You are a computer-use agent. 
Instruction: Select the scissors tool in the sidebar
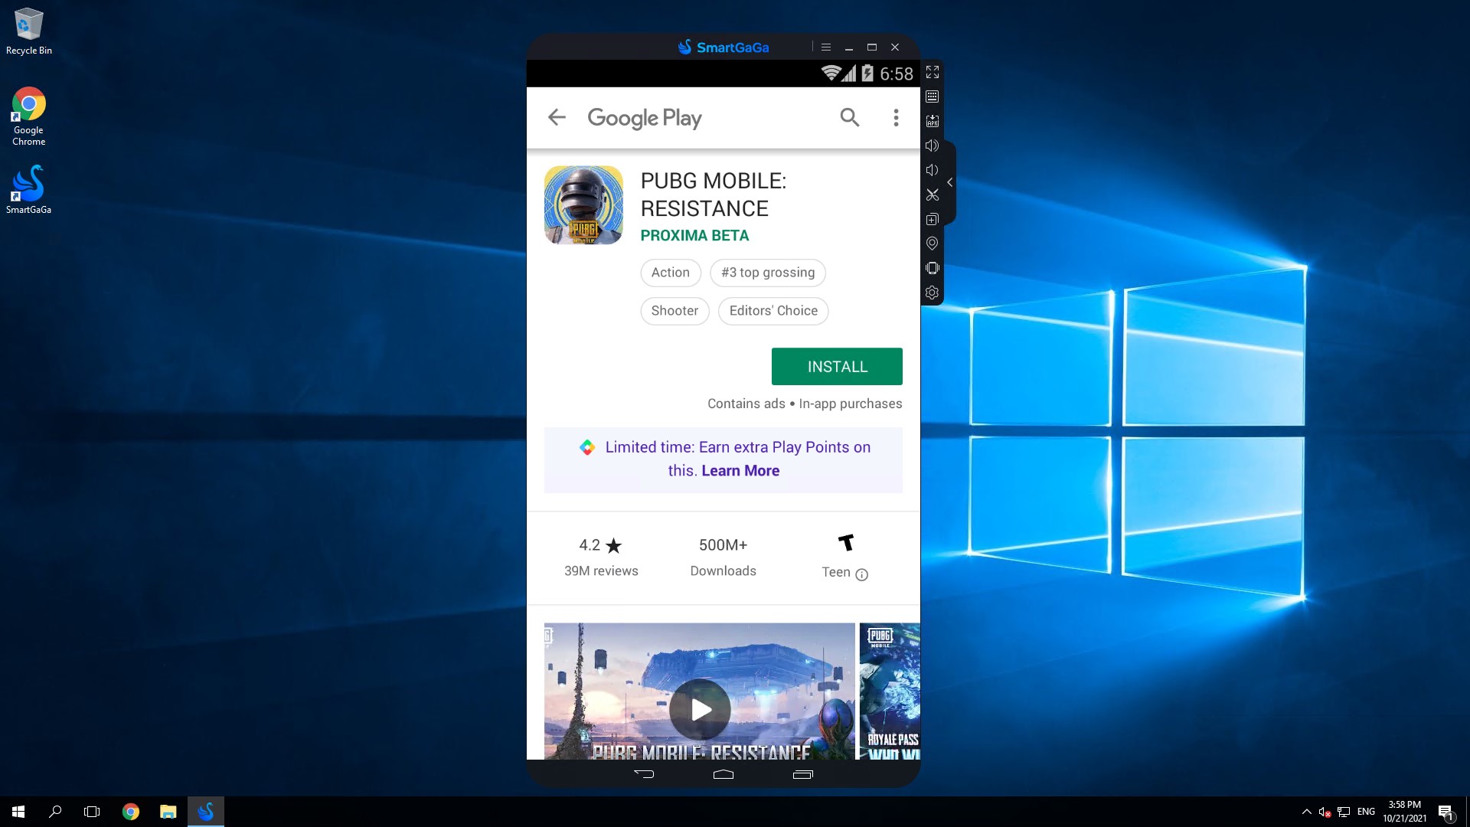[932, 195]
